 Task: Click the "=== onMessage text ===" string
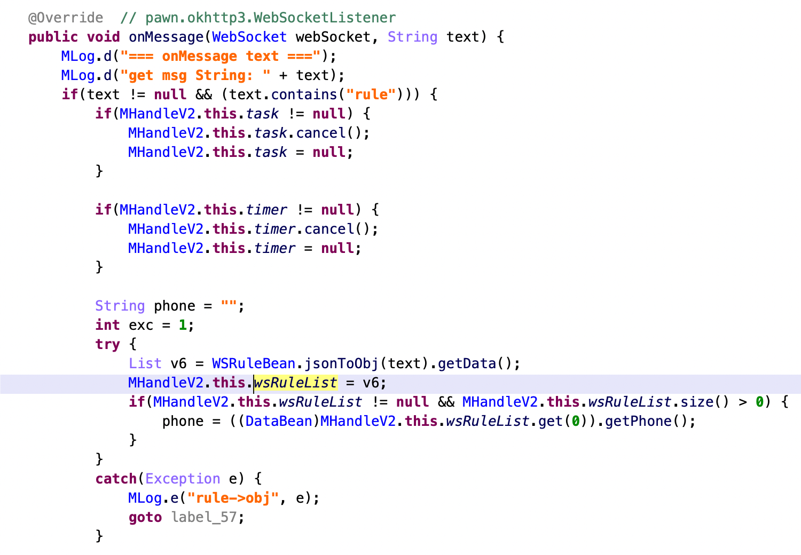click(221, 56)
